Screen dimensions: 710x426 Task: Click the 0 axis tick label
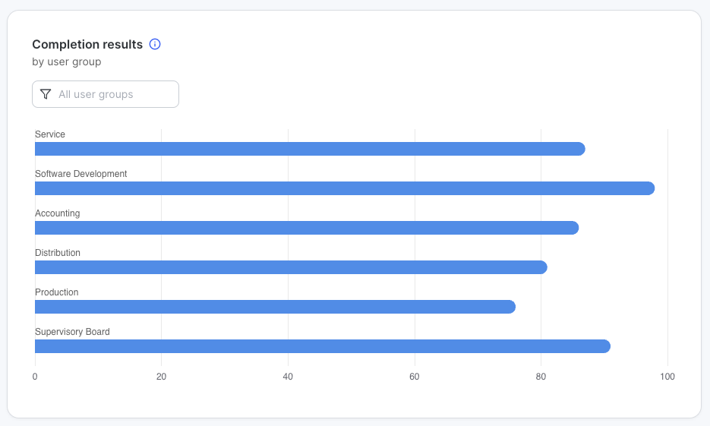pyautogui.click(x=35, y=377)
